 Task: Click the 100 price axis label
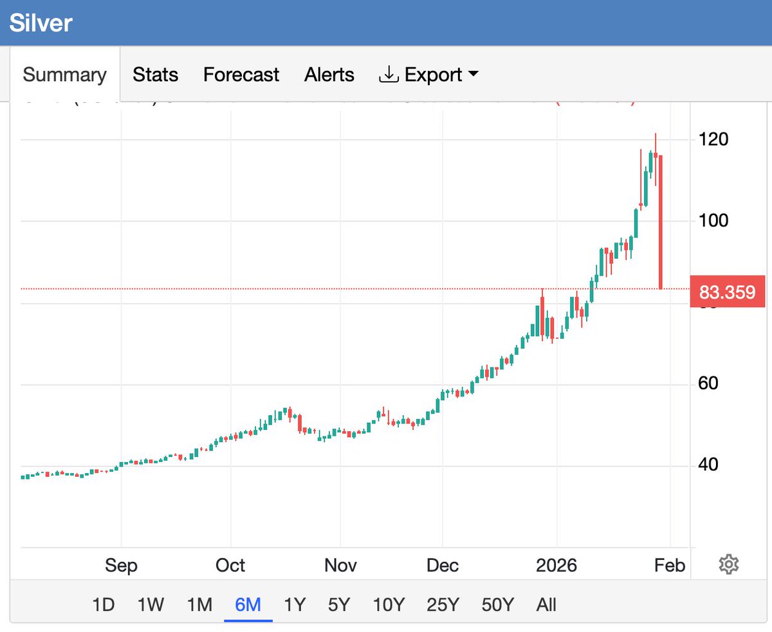click(713, 220)
